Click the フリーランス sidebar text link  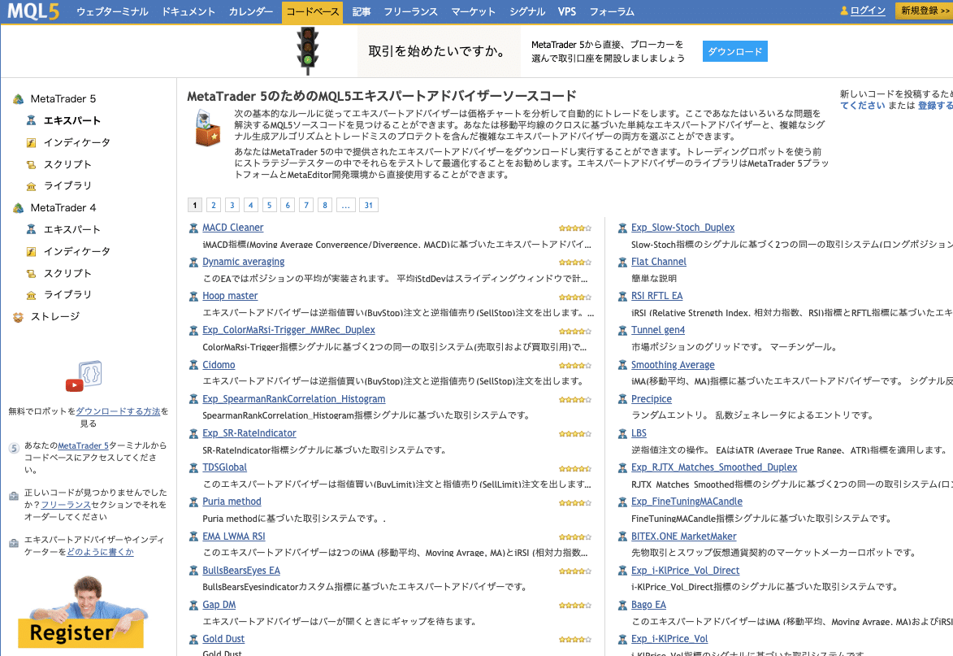point(66,505)
